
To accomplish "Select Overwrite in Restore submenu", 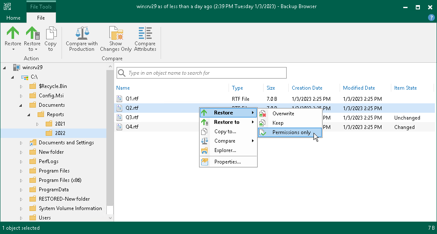I will (x=290, y=114).
